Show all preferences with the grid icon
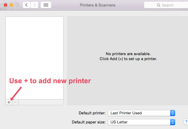Viewport: 188px width, 129px height. pos(46,5)
